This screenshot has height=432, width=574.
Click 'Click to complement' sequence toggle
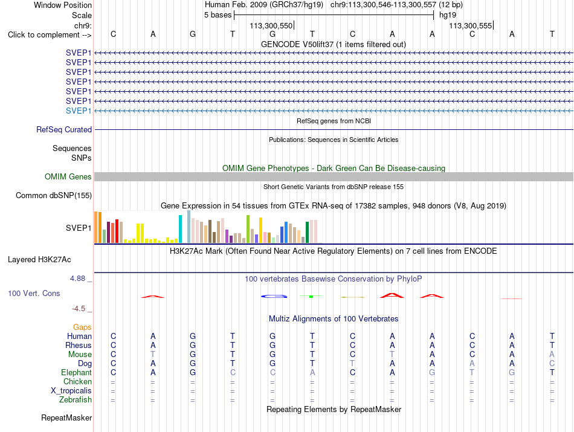pyautogui.click(x=50, y=35)
